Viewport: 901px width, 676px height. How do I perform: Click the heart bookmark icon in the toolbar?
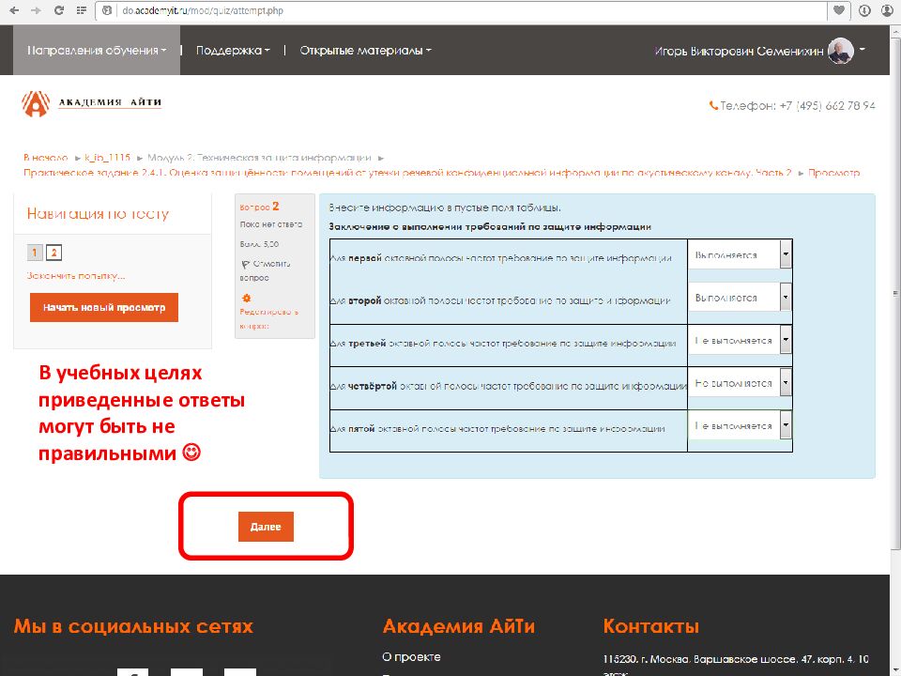pos(840,12)
